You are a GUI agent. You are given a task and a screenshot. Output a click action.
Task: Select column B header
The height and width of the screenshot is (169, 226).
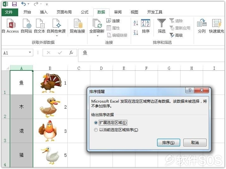[50, 68]
